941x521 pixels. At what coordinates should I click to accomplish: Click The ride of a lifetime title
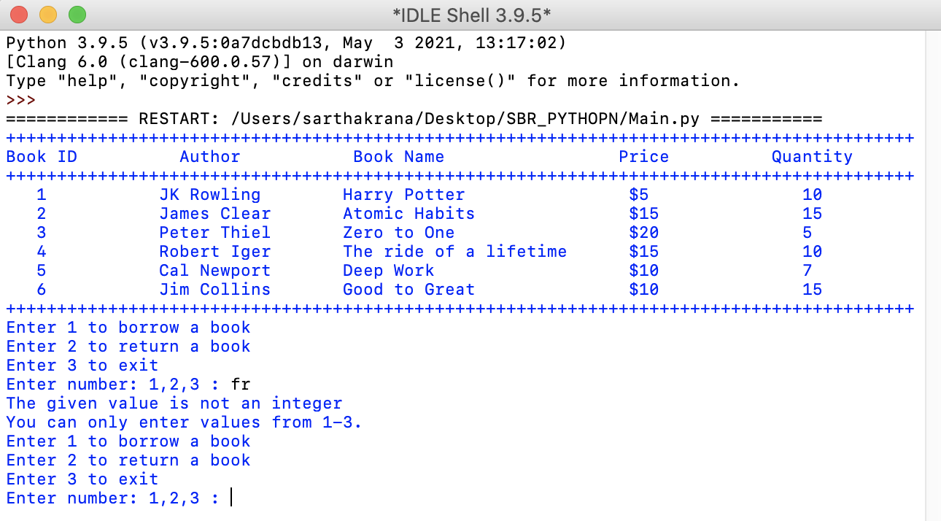(x=454, y=252)
